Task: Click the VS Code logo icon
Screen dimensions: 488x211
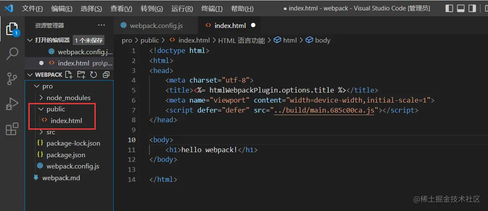Action: [9, 8]
